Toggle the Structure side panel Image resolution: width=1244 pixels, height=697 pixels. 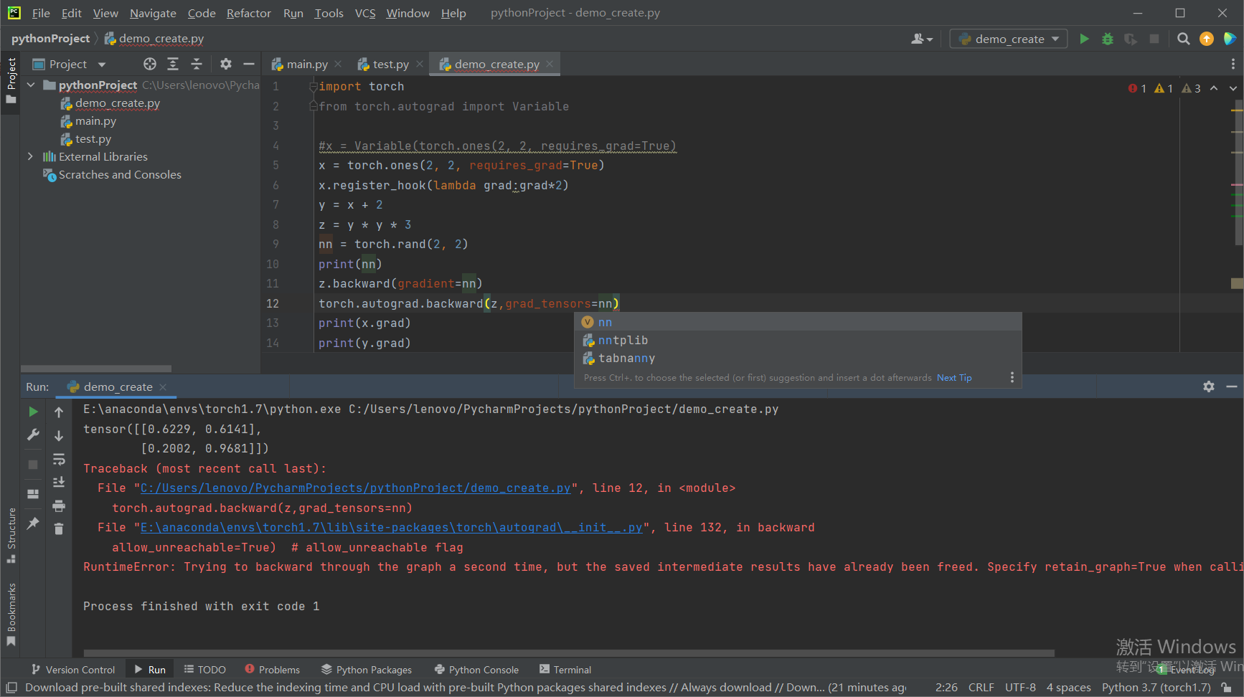pos(11,535)
